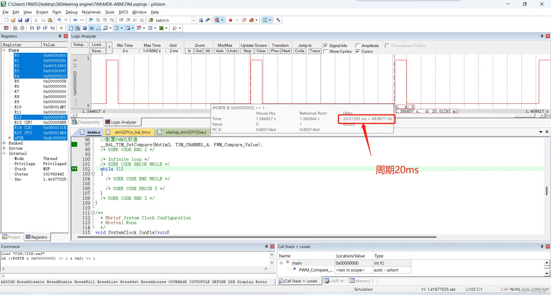Show the next statement yellow arrow icon
This screenshot has height=295, width=551.
[61, 28]
